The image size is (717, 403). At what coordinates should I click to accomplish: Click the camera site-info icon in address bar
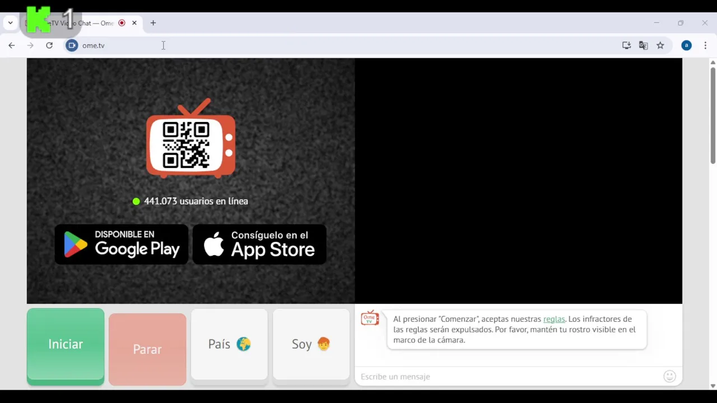(72, 45)
